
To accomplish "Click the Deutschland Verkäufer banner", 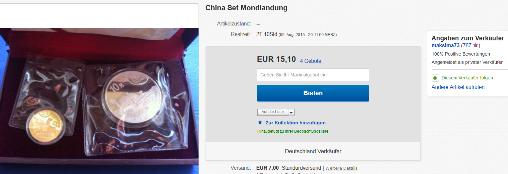I will [313, 152].
